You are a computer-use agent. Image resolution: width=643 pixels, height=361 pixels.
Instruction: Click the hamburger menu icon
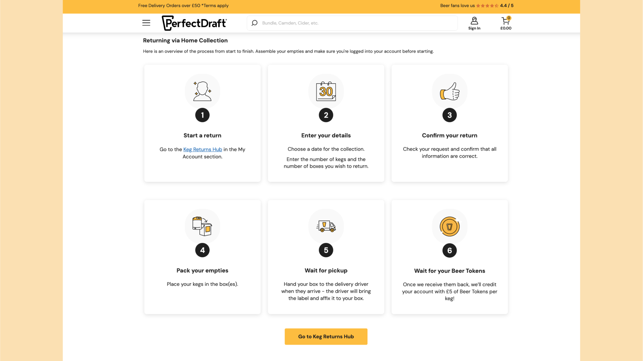pyautogui.click(x=146, y=22)
